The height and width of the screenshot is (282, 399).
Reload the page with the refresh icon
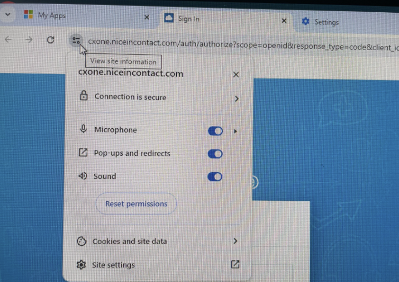pyautogui.click(x=51, y=40)
